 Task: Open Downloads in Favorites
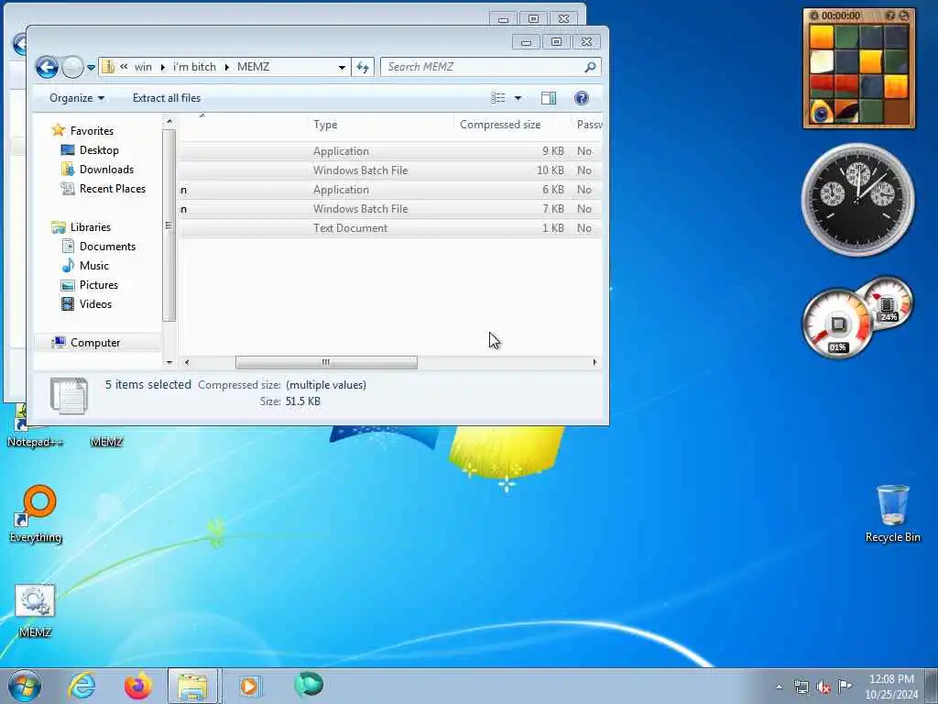[106, 170]
